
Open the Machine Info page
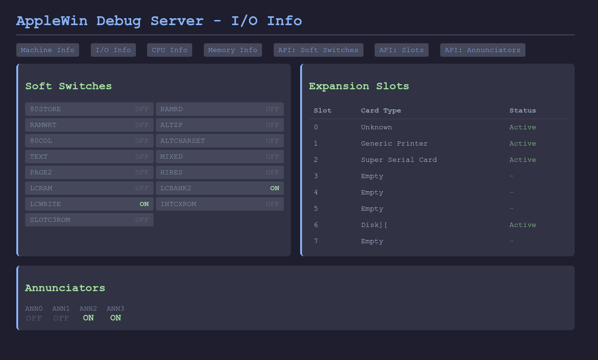47,50
